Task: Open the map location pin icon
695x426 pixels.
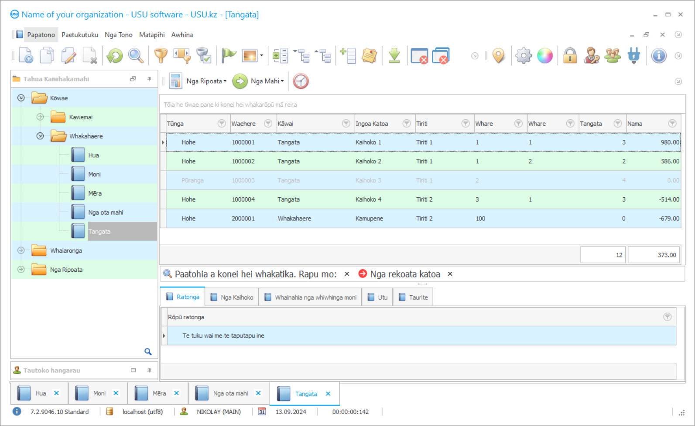Action: tap(498, 56)
